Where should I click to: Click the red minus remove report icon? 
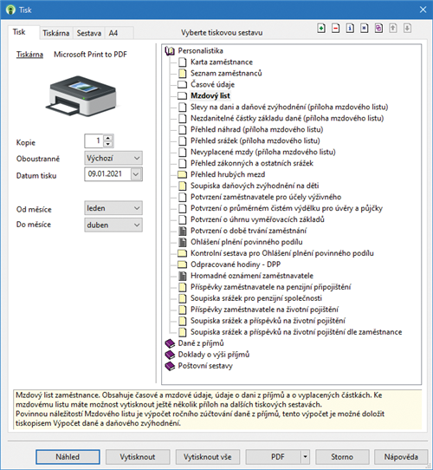click(x=336, y=29)
